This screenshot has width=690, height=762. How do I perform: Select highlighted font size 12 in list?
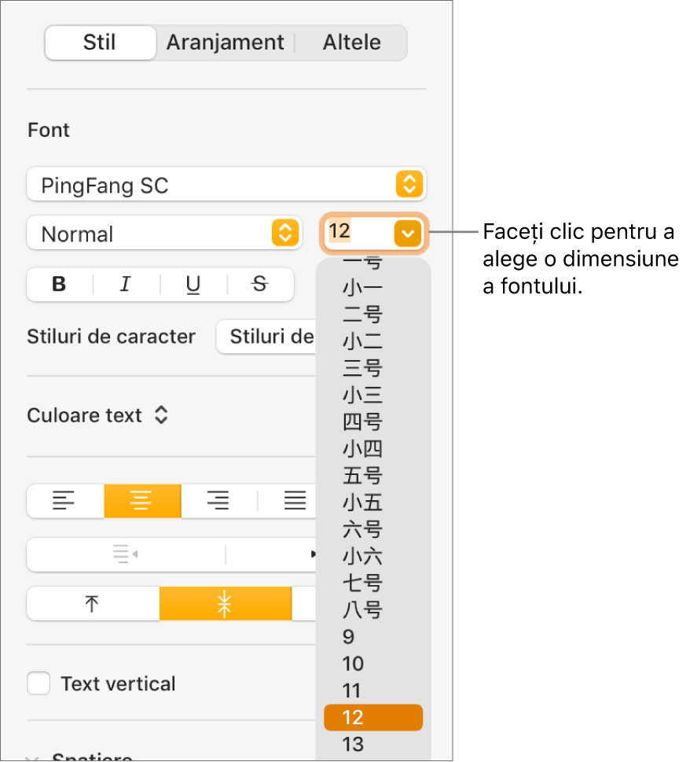pyautogui.click(x=373, y=717)
